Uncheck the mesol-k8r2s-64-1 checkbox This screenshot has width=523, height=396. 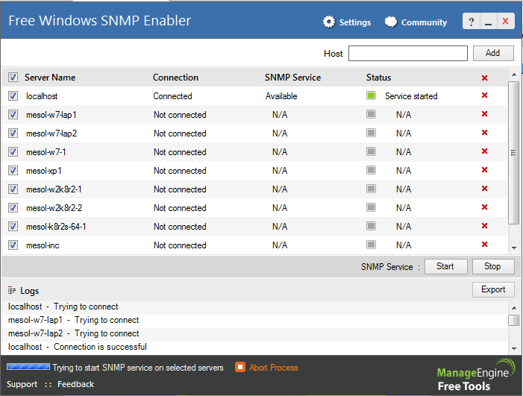[x=13, y=227]
